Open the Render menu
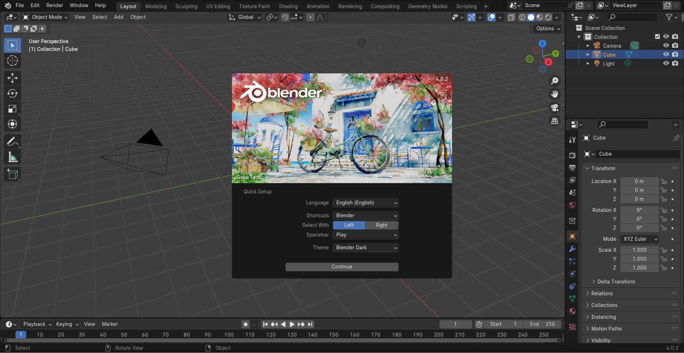The height and width of the screenshot is (353, 684). click(x=54, y=5)
